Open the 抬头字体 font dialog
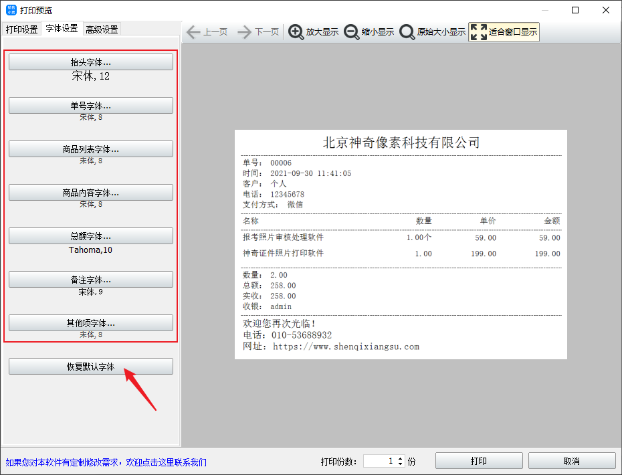This screenshot has width=622, height=475. pyautogui.click(x=91, y=62)
